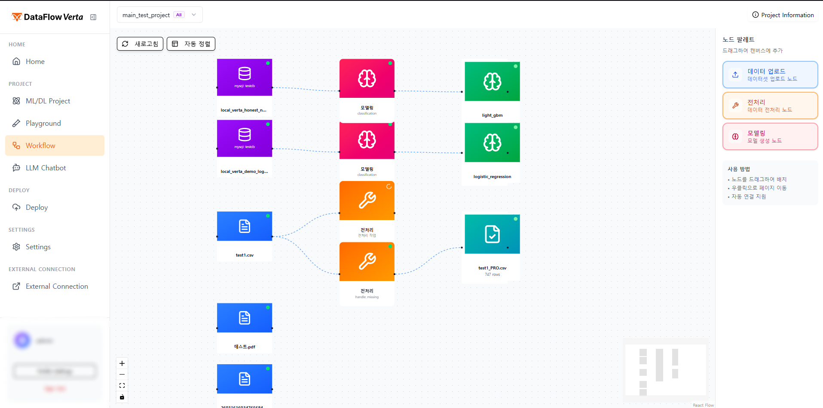
Task: Fit view using the fullscreen control
Action: pos(122,386)
